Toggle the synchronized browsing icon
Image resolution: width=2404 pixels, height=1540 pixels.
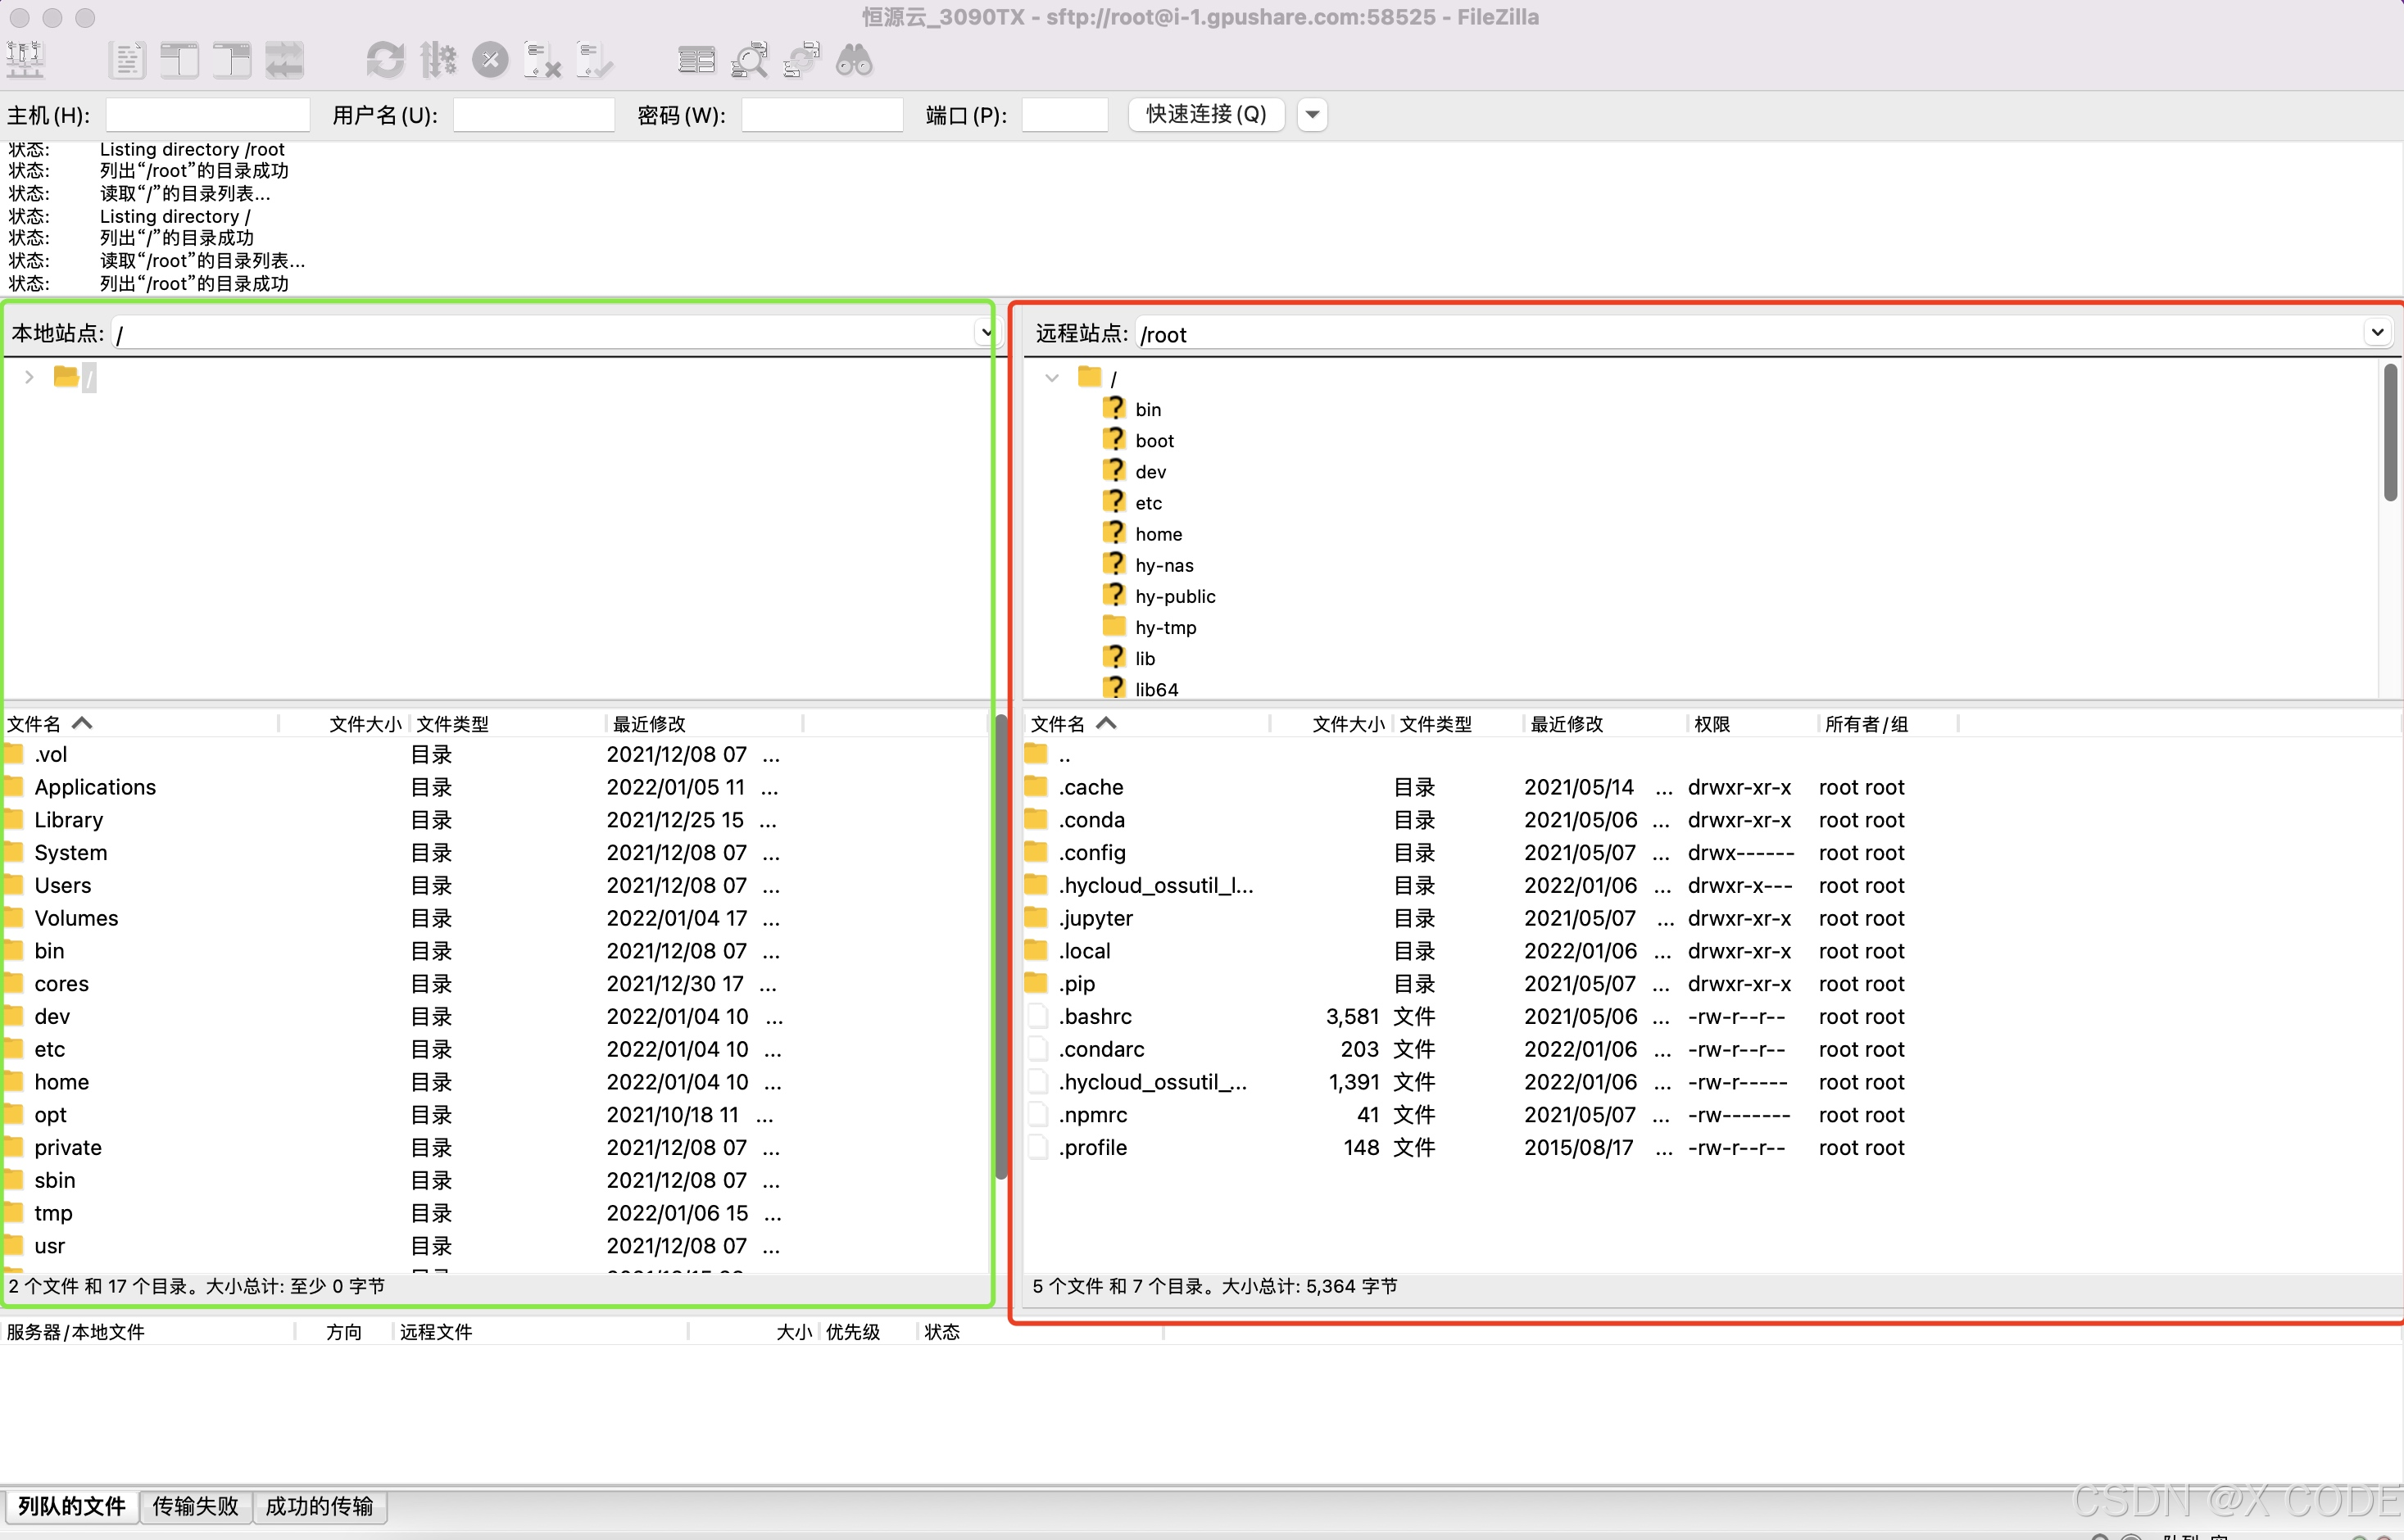coord(801,60)
